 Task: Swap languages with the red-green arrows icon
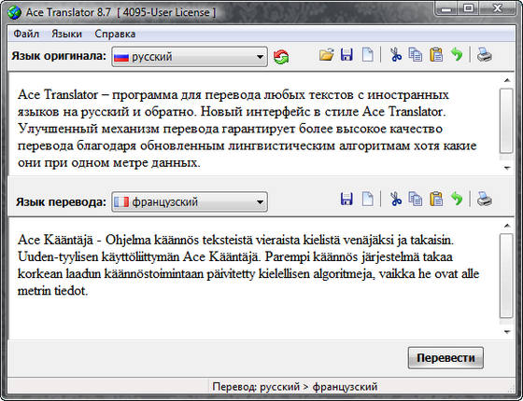(x=281, y=57)
